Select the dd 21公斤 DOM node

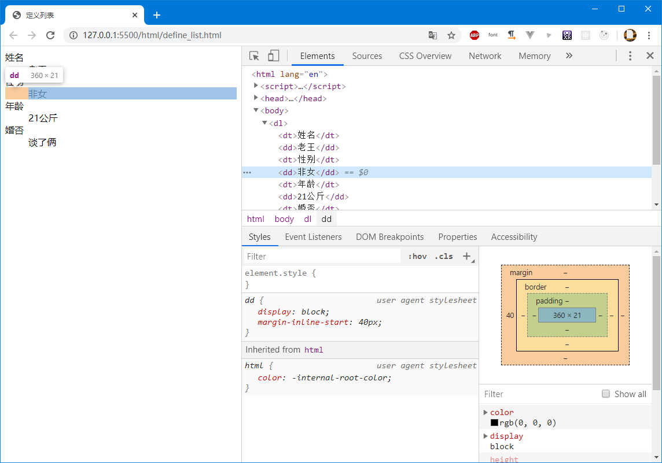[313, 197]
